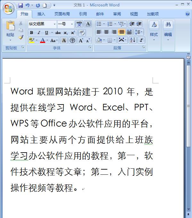The width and height of the screenshot is (192, 218).
Task: Cut the selection with the scissors icon
Action: 21,23
